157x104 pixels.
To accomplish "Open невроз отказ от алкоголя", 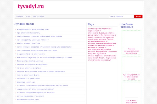I will [x=29, y=43].
